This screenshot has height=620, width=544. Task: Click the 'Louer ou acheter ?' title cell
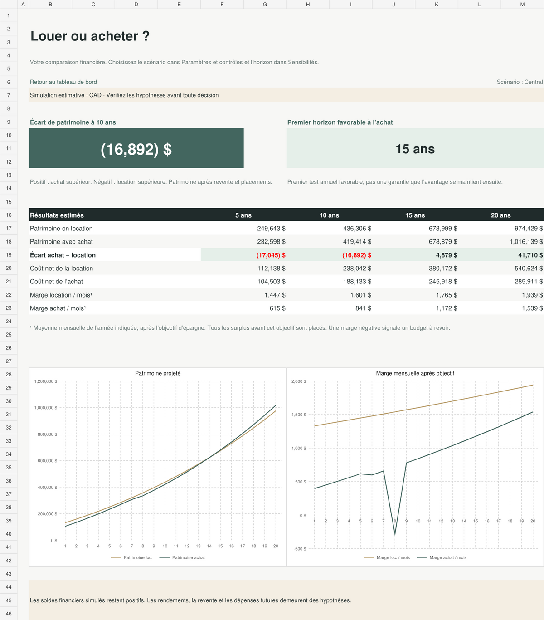90,36
